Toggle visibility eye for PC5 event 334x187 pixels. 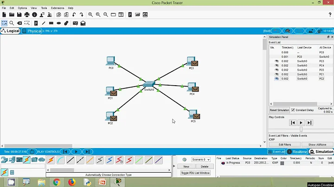(x=276, y=70)
